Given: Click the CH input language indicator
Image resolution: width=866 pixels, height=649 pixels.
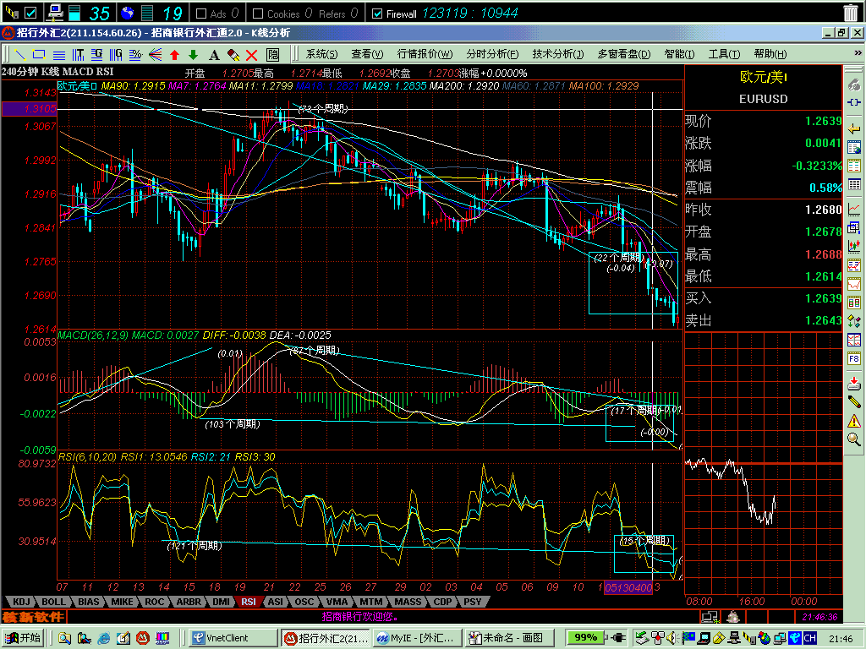Looking at the screenshot, I should [809, 638].
